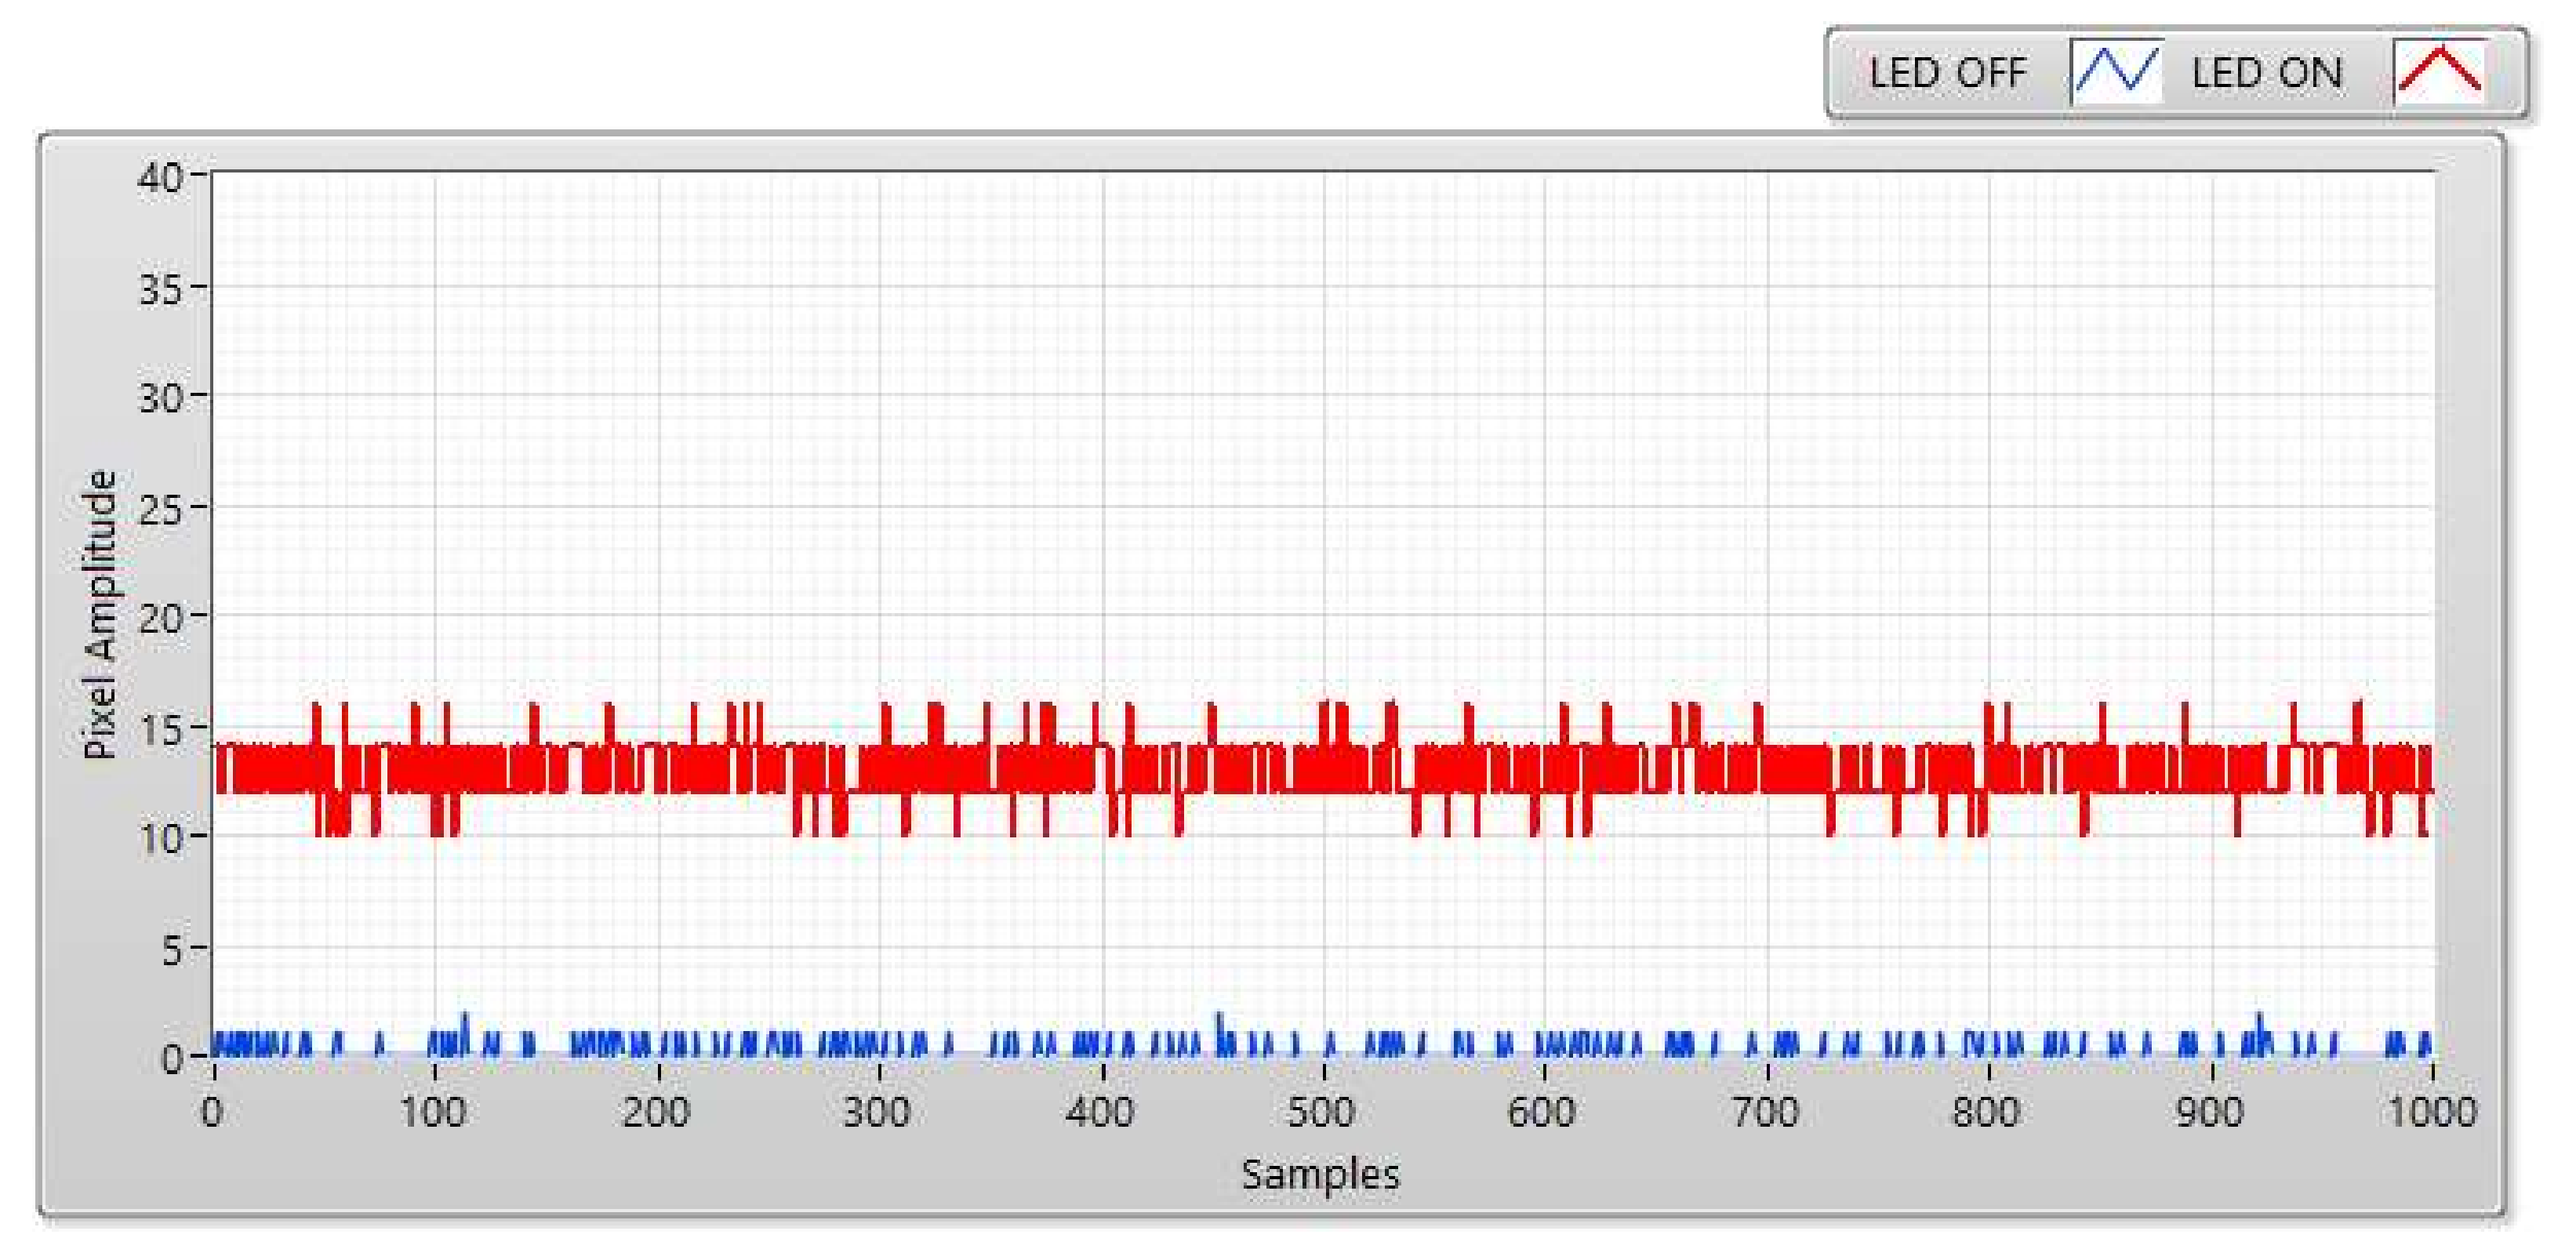This screenshot has height=1249, width=2576.
Task: Click the Samples x-axis label
Action: 1320,1174
